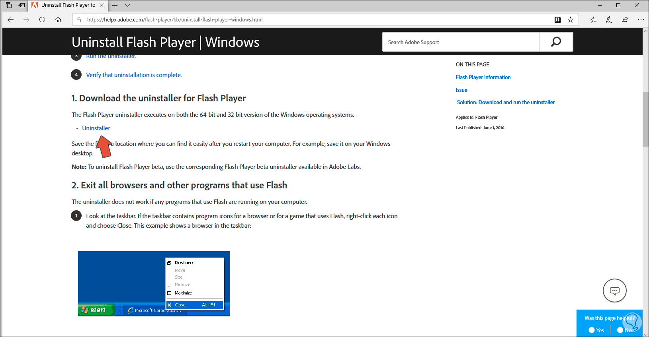This screenshot has height=337, width=649.
Task: Add notes with the pen icon
Action: coord(609,19)
